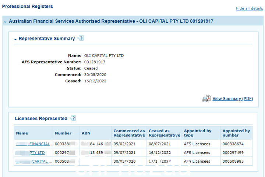Click the Commenced as Representative column header

[x=129, y=133]
